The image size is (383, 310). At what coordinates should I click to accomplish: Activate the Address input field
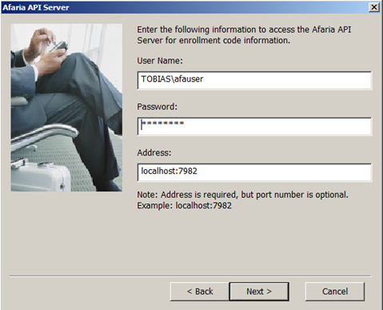254,172
